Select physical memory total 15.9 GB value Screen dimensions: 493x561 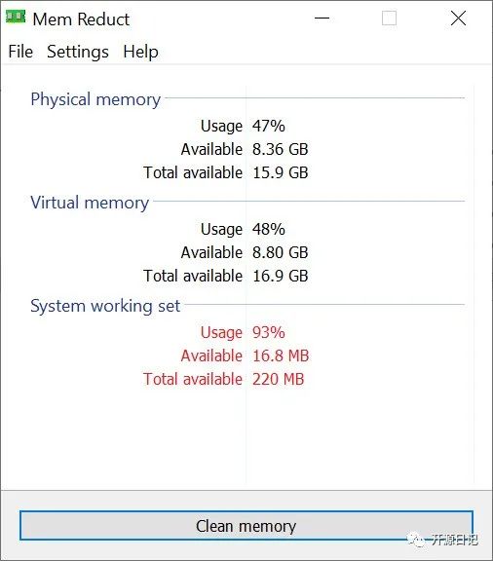[x=281, y=172]
